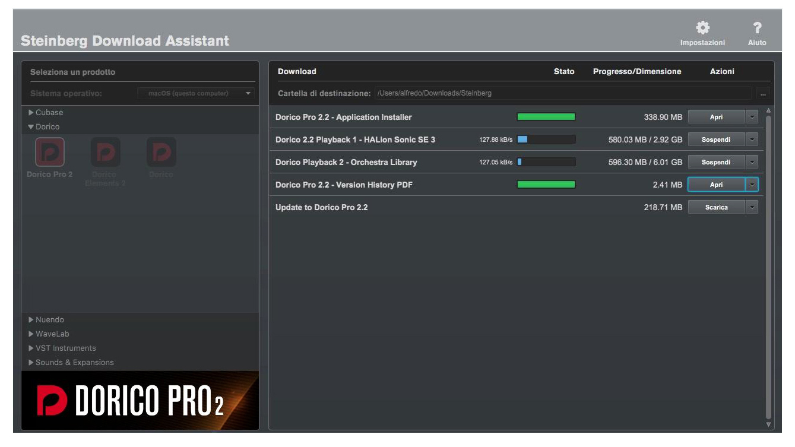The width and height of the screenshot is (795, 447).
Task: Select the rightmost Dorico product icon
Action: (161, 153)
